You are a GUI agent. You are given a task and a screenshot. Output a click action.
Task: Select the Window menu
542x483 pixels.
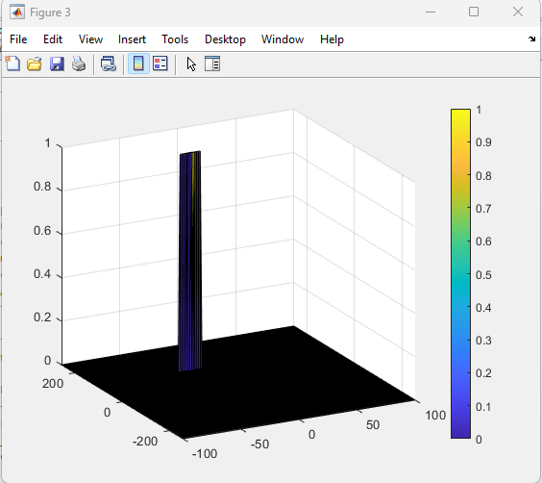tap(283, 39)
